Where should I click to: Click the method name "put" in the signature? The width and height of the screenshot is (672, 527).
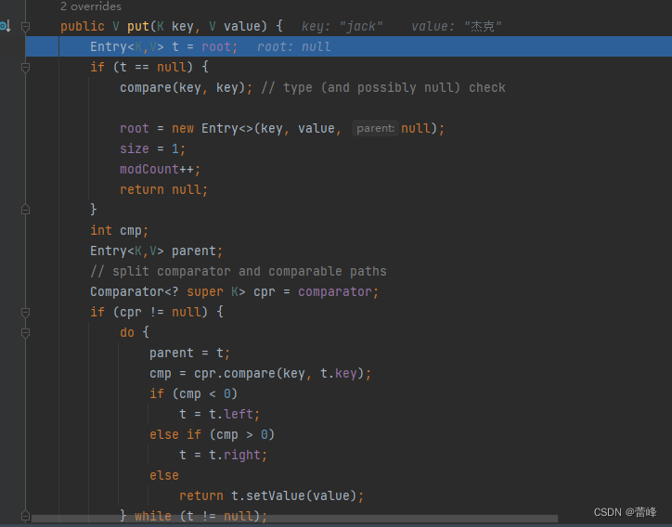[x=138, y=27]
